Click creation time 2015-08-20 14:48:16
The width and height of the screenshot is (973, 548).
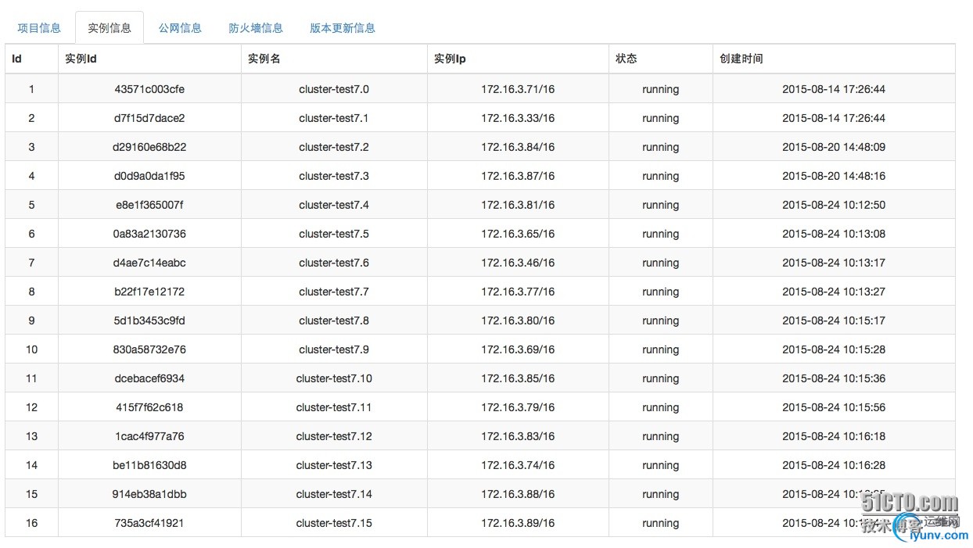834,176
